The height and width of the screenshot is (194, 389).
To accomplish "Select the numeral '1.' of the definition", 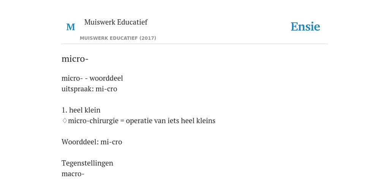I will [x=64, y=110].
